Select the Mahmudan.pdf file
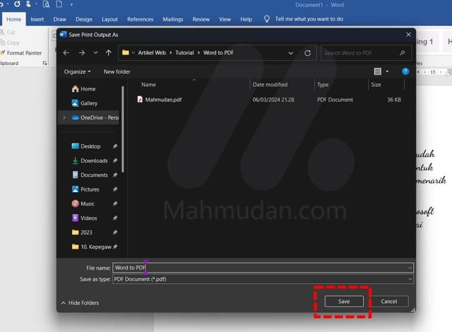Screen dimensions: 452x332 tap(163, 100)
